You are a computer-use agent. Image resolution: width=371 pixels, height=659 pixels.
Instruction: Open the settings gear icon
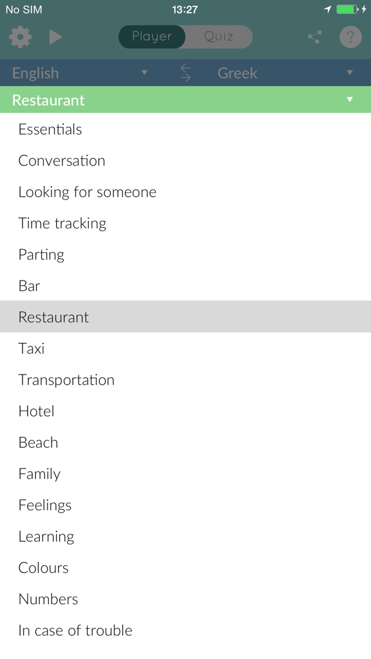click(x=19, y=37)
